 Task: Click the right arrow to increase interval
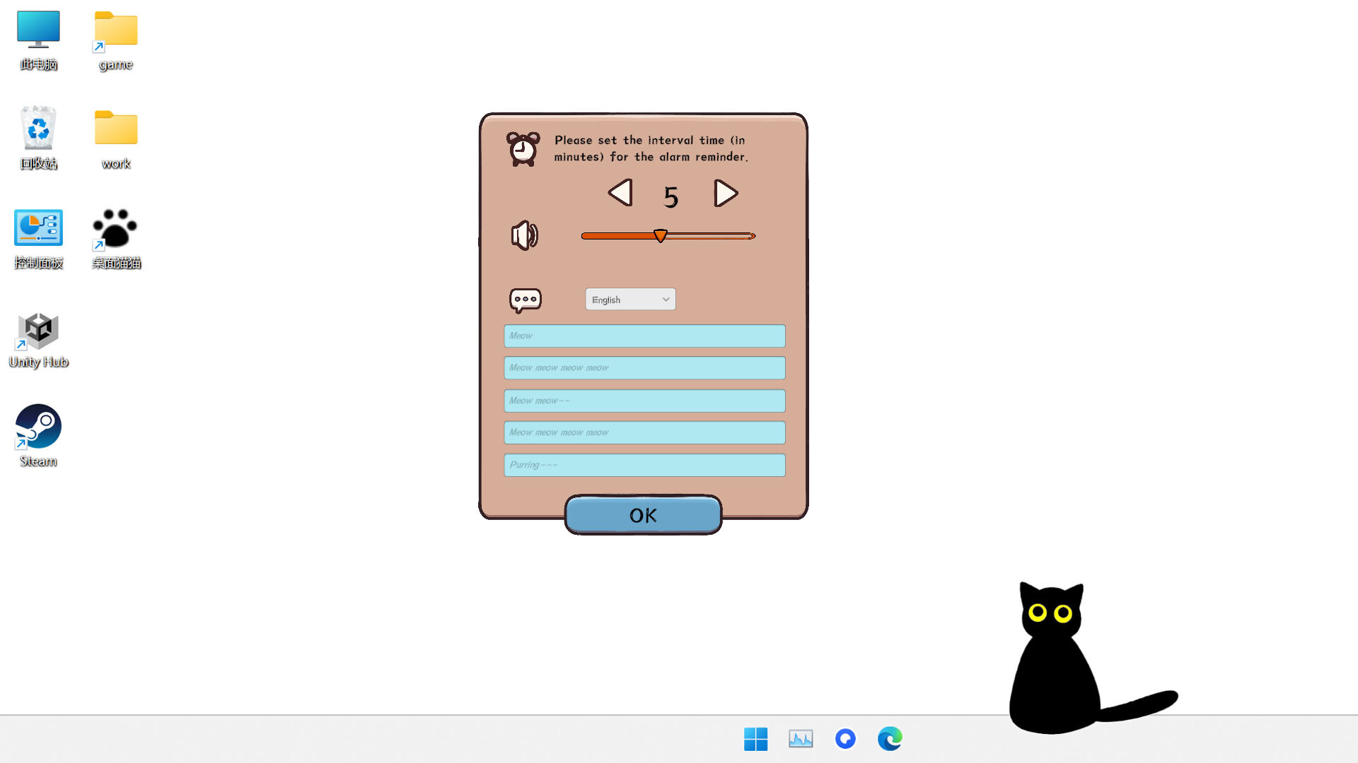coord(726,193)
